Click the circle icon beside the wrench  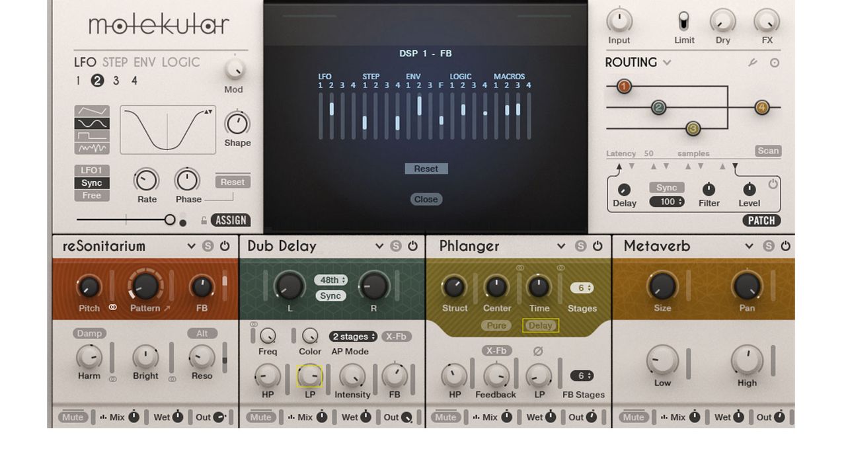tap(775, 63)
